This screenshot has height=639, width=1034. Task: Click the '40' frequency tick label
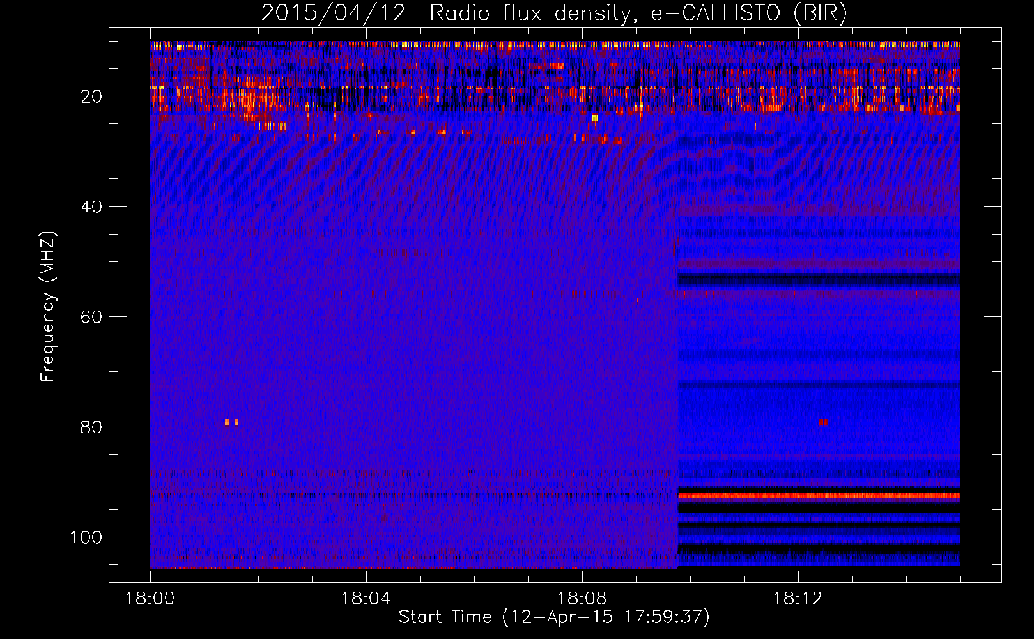pos(91,207)
